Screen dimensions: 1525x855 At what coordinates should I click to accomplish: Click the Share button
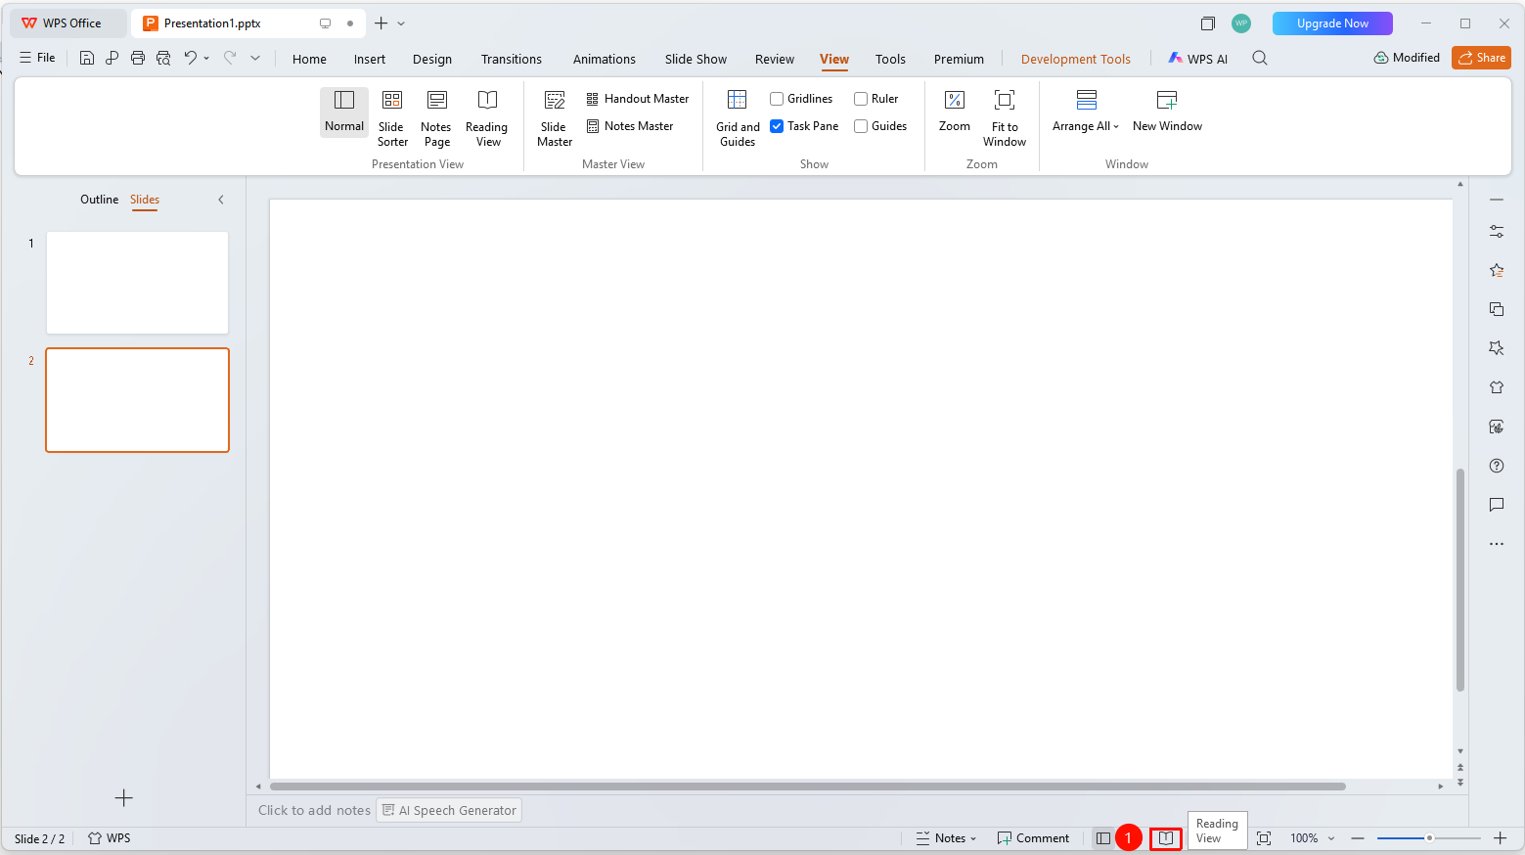coord(1481,58)
